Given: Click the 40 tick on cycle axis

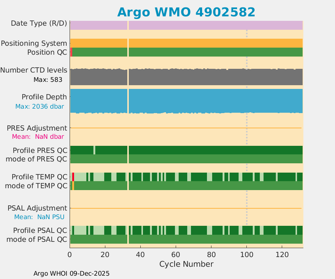Looking at the screenshot, I should pyautogui.click(x=140, y=255).
